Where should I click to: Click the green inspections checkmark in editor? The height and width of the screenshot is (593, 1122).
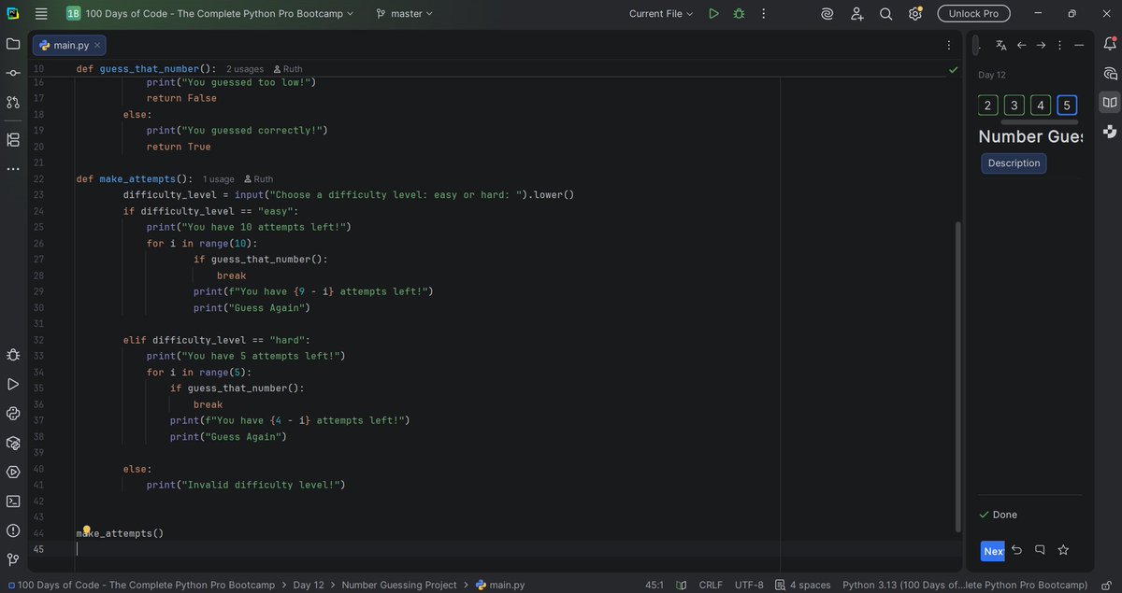(x=953, y=69)
